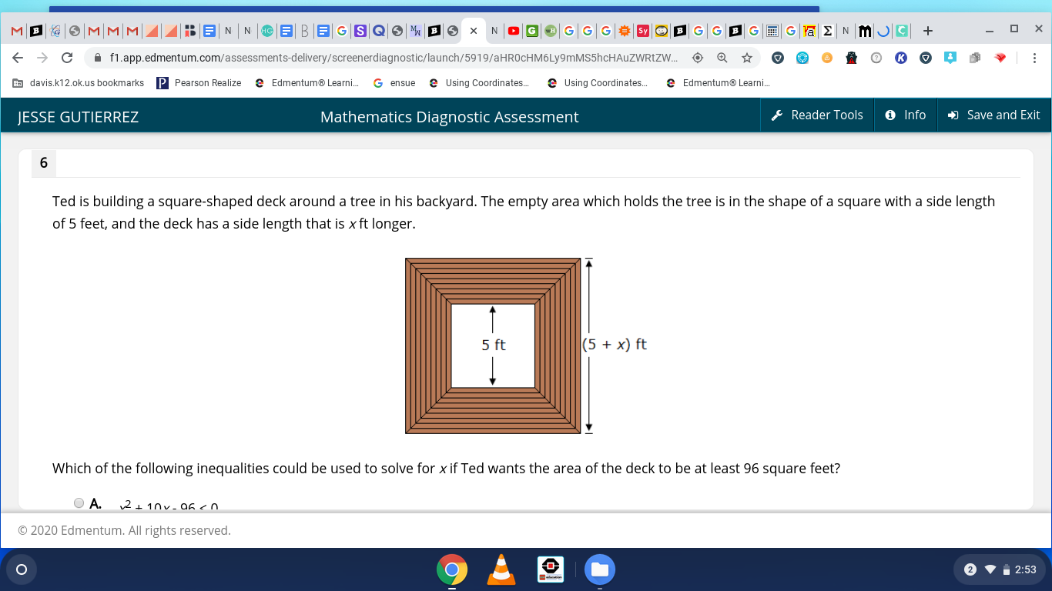Open VLC cone icon in shelf
This screenshot has height=591, width=1052.
(501, 569)
